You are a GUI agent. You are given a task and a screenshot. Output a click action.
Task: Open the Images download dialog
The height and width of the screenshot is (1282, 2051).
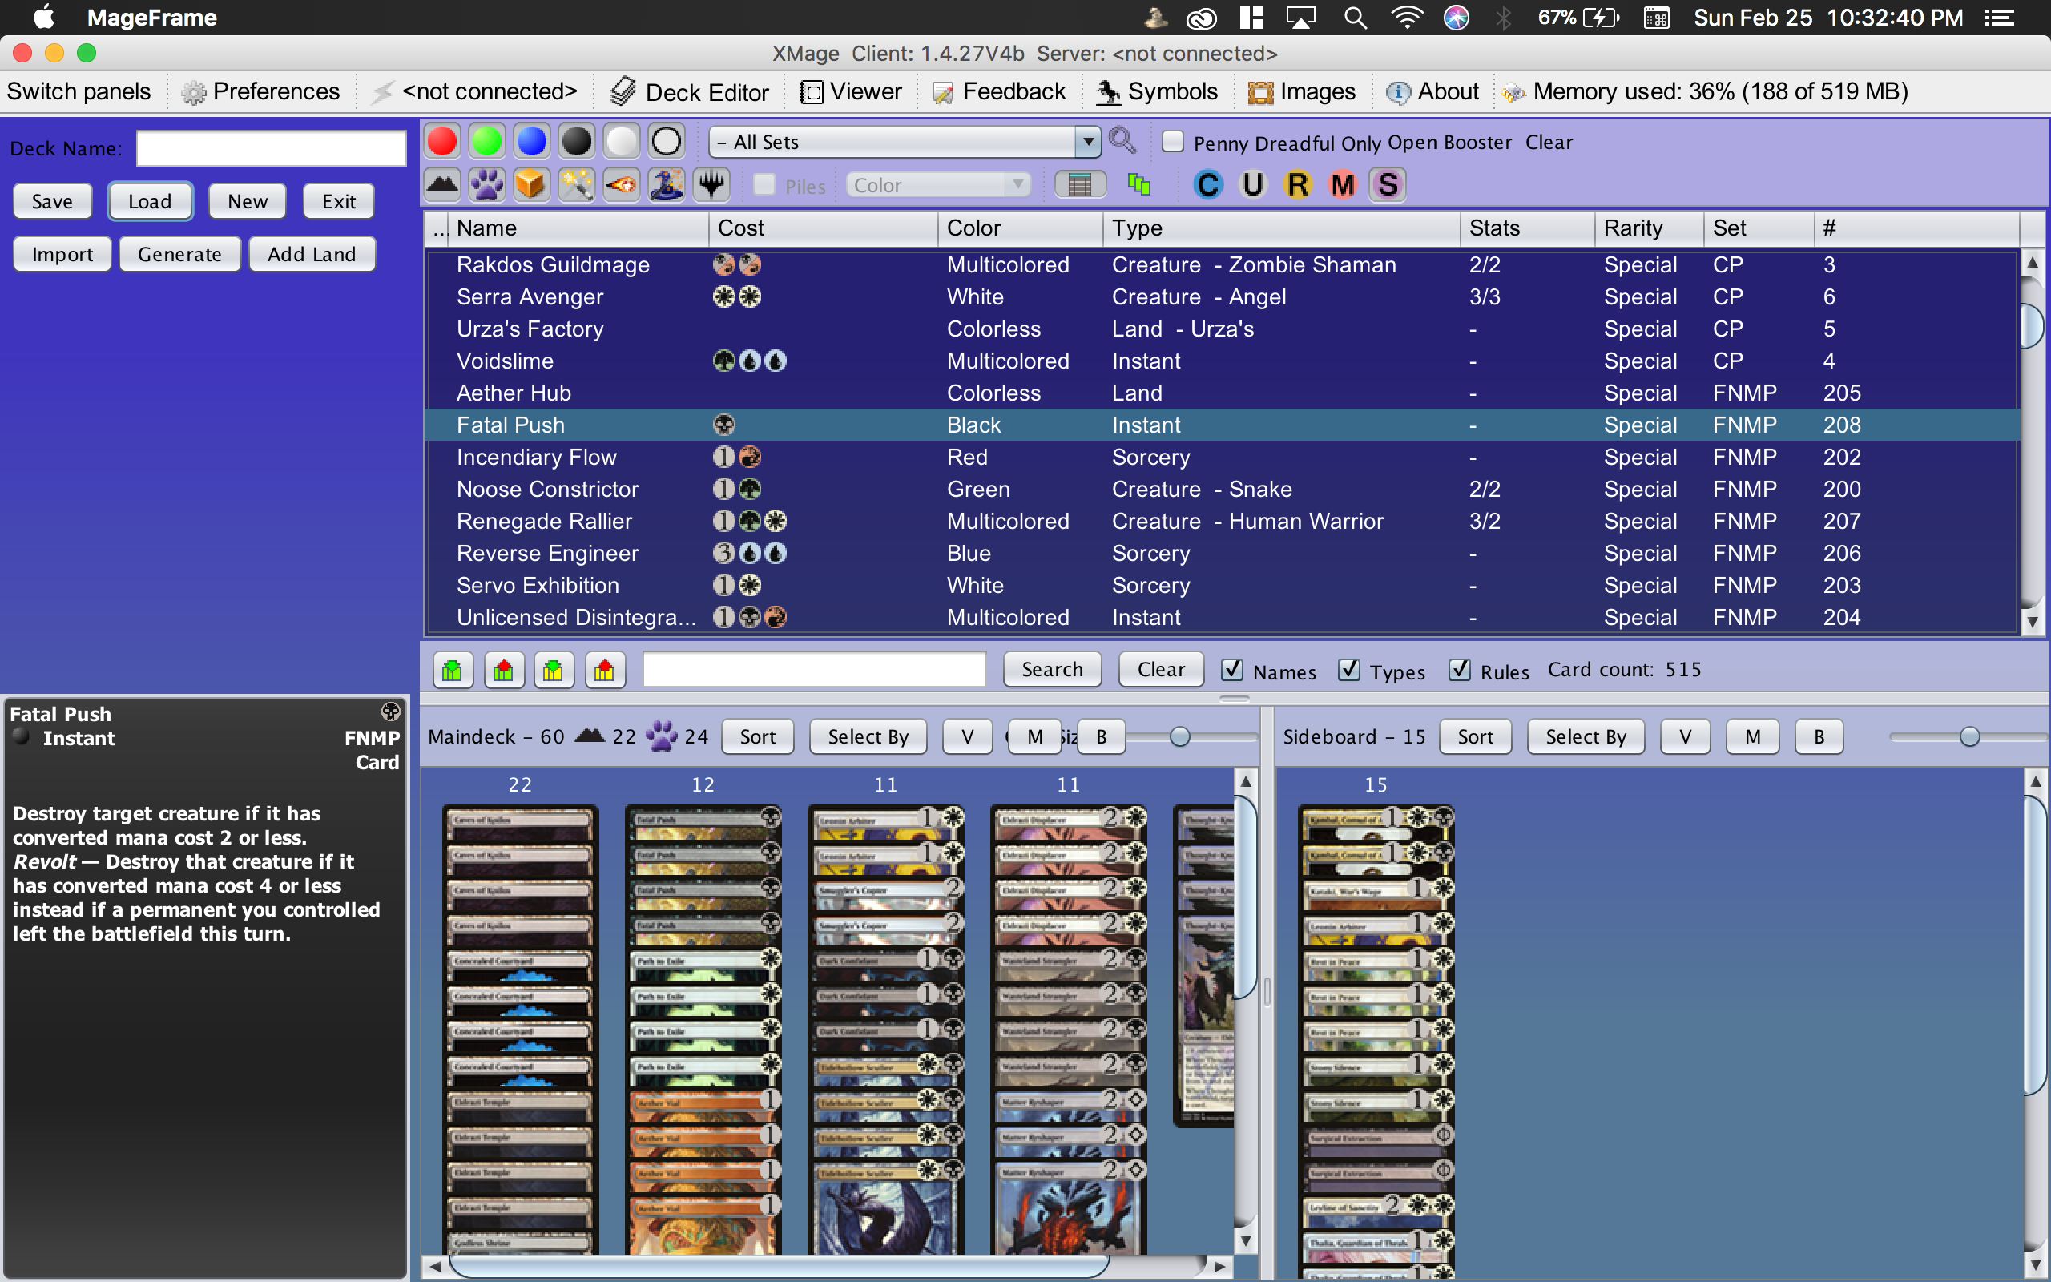(x=1301, y=91)
